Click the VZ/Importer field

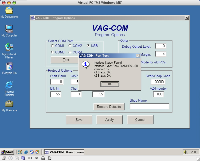point(158,94)
